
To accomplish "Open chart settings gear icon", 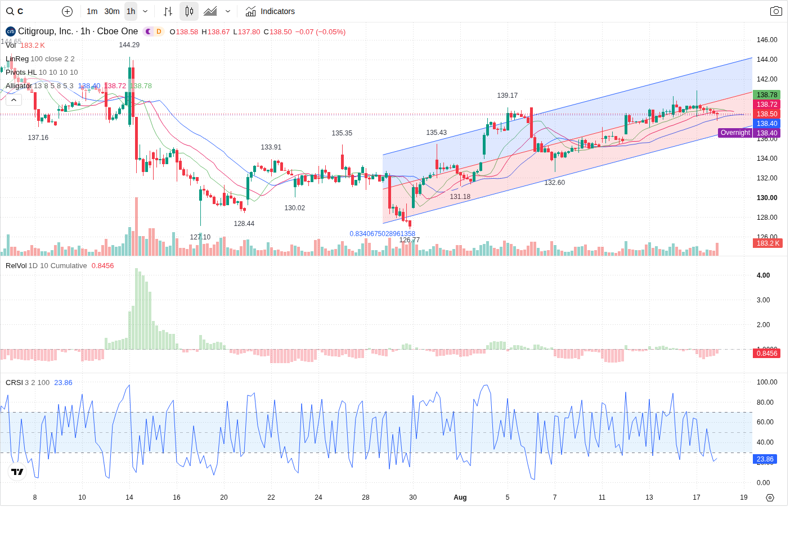I will click(770, 497).
